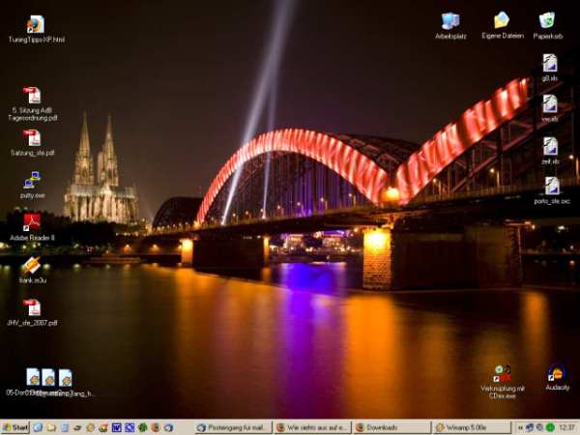Viewport: 580px width, 435px height.
Task: Open the Arbeitsplatz desktop icon
Action: [450, 20]
